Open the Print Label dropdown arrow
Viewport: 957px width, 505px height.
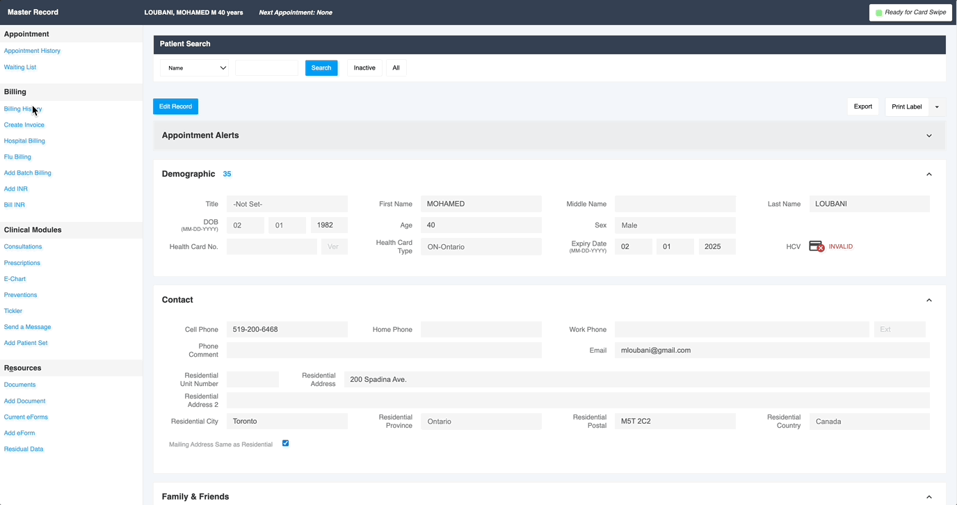937,106
